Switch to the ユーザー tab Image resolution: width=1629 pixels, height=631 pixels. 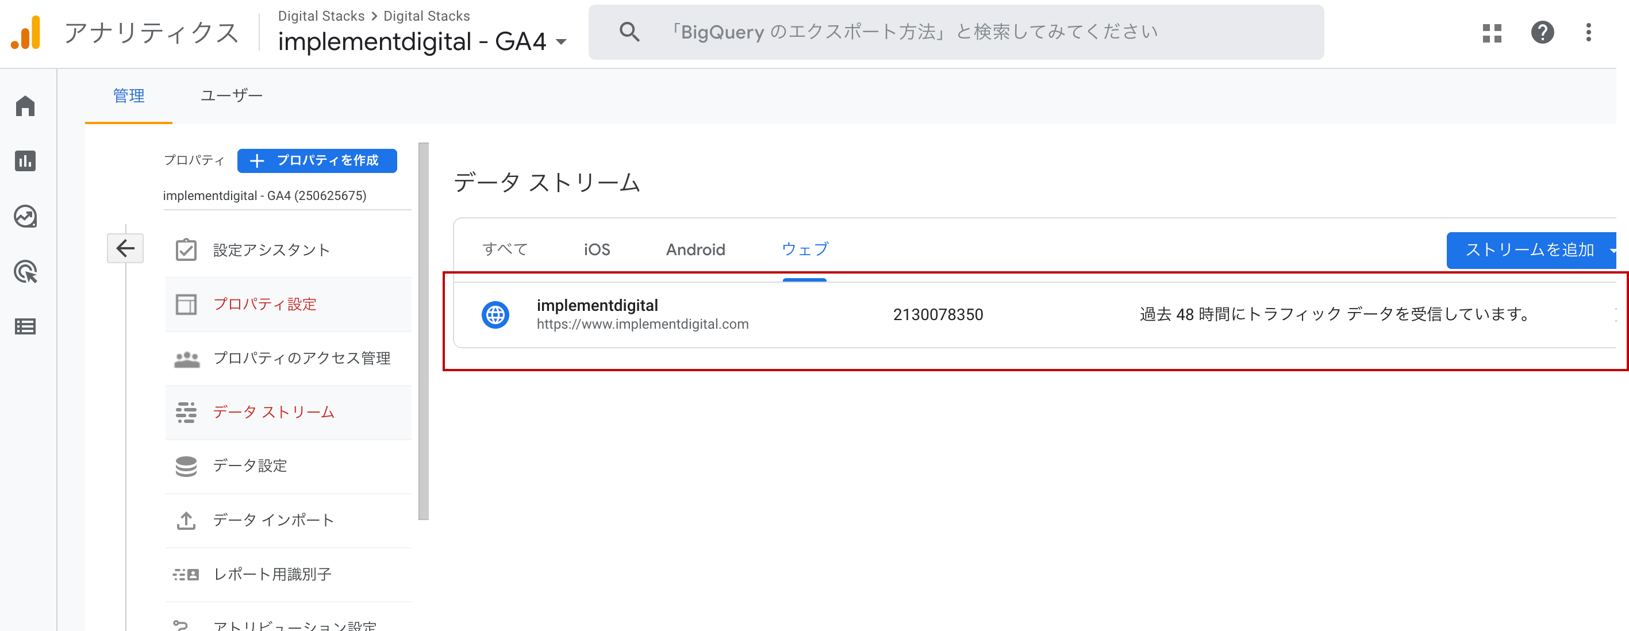coord(232,95)
